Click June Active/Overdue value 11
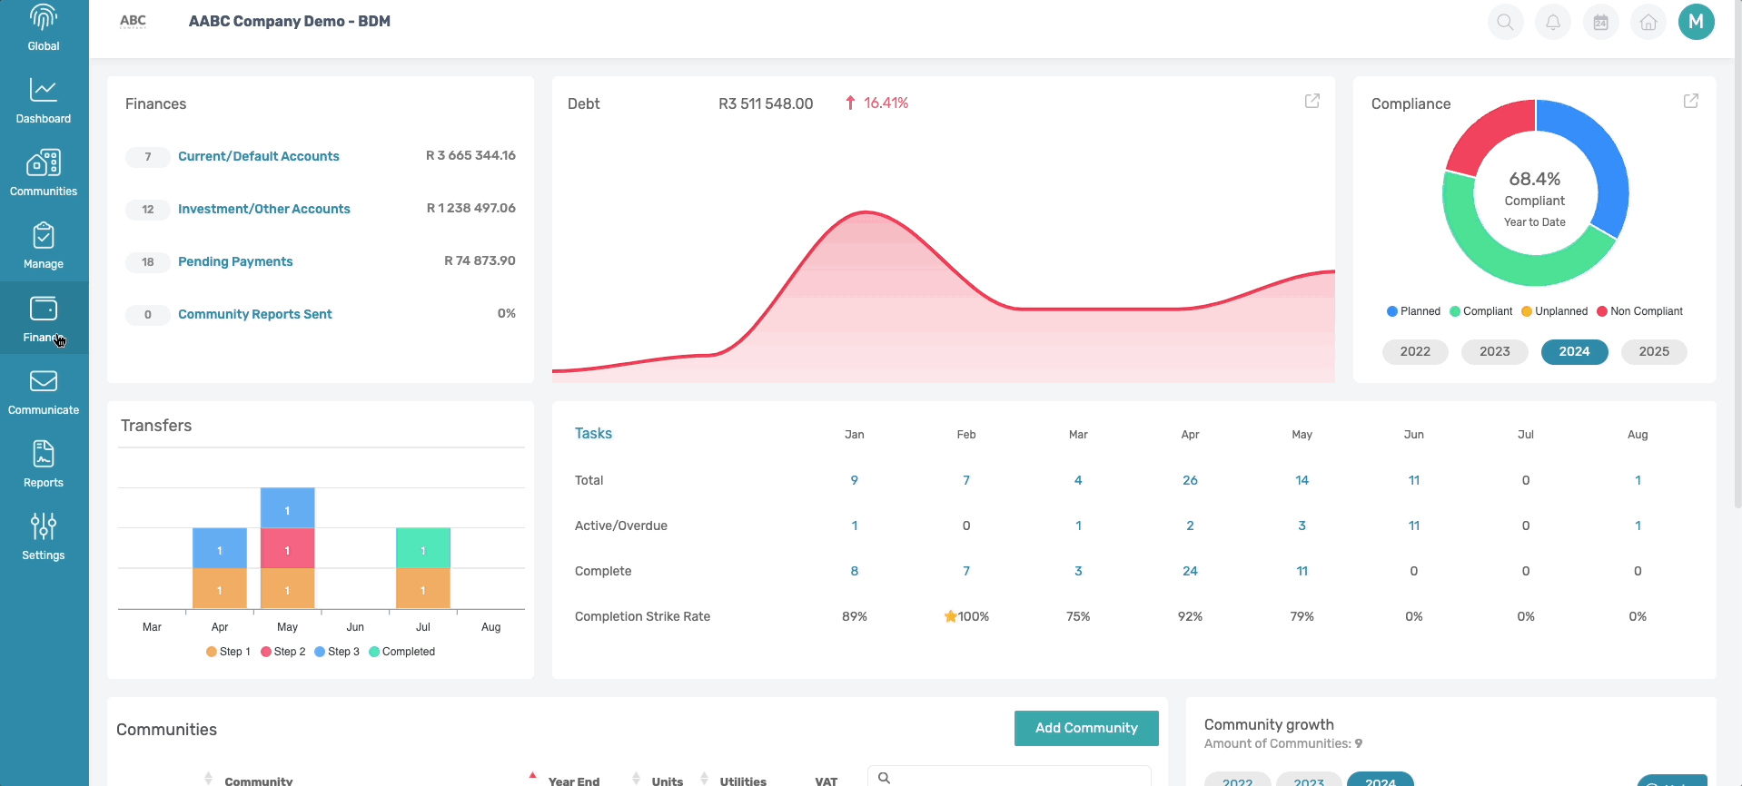This screenshot has height=786, width=1742. click(x=1414, y=526)
